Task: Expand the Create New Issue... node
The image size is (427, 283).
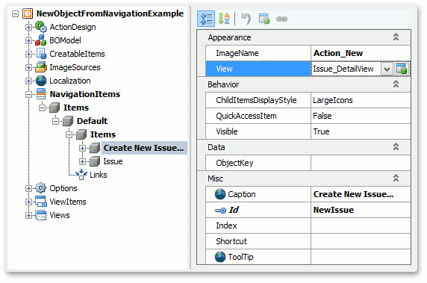Action: 82,148
